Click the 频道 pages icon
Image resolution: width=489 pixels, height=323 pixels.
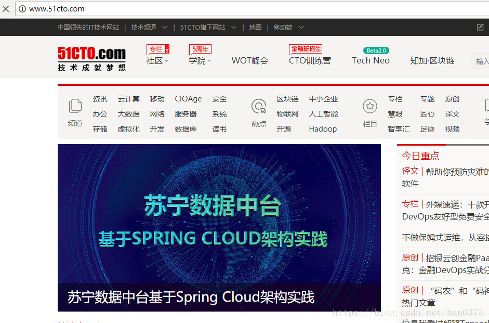tap(75, 106)
